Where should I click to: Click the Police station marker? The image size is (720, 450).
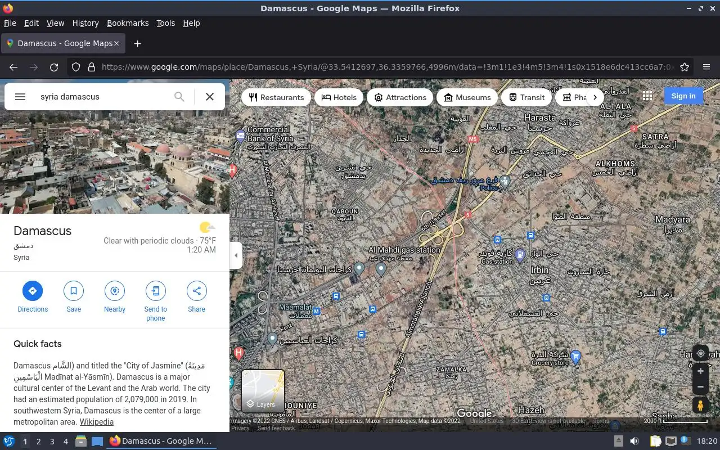point(505,181)
